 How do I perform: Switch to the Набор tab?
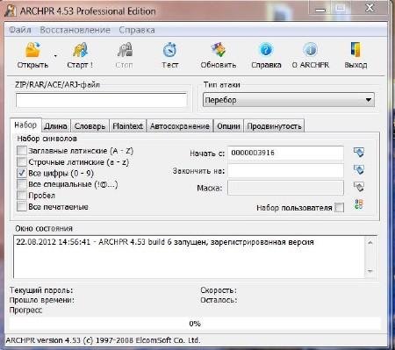click(x=25, y=125)
